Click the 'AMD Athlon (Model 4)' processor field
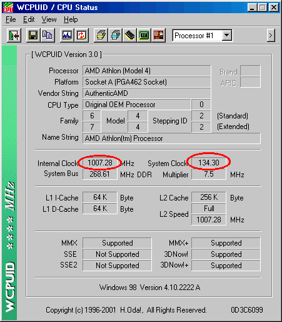The width and height of the screenshot is (282, 322). pos(147,71)
